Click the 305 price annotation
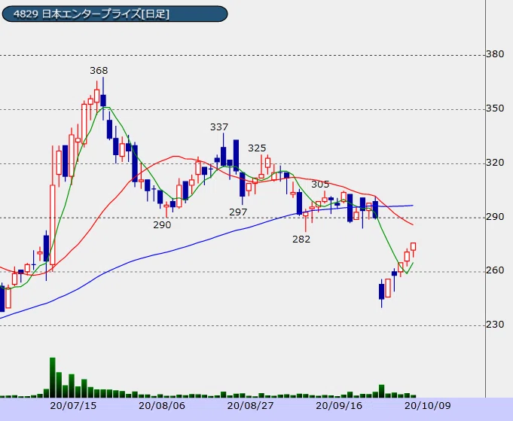Screen dimensions: 513x421 pos(320,185)
